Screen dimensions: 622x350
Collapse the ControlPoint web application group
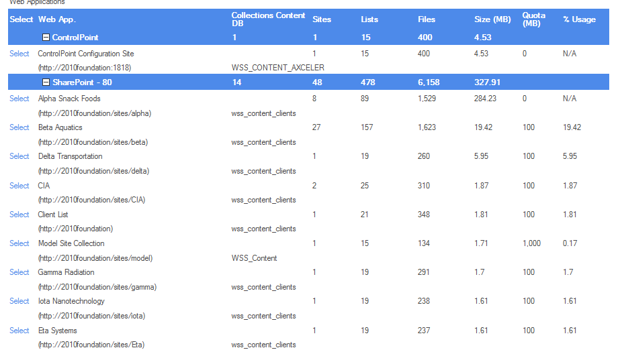(x=46, y=38)
